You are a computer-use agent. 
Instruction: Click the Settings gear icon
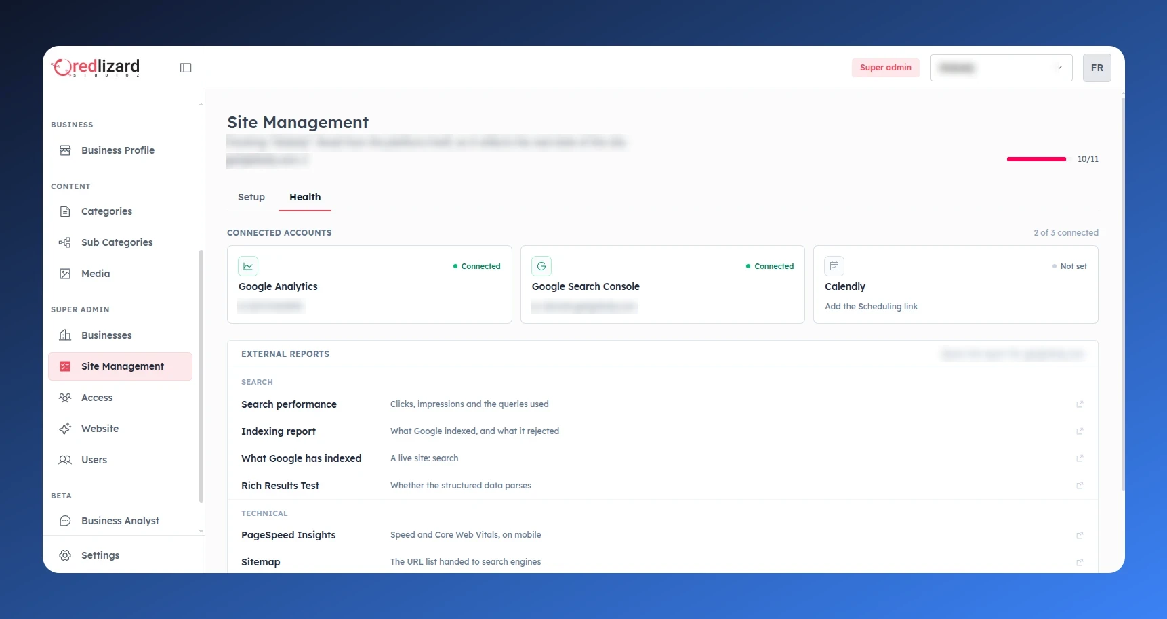click(65, 555)
